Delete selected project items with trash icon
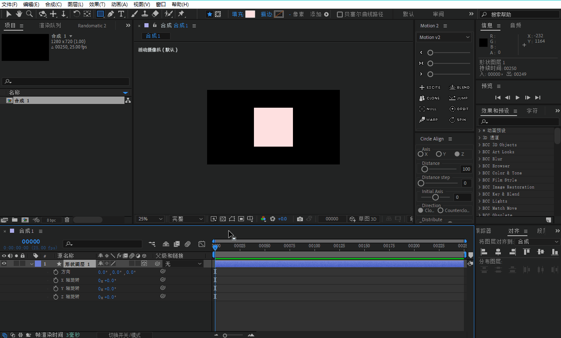Viewport: 561px width, 338px height. 67,220
